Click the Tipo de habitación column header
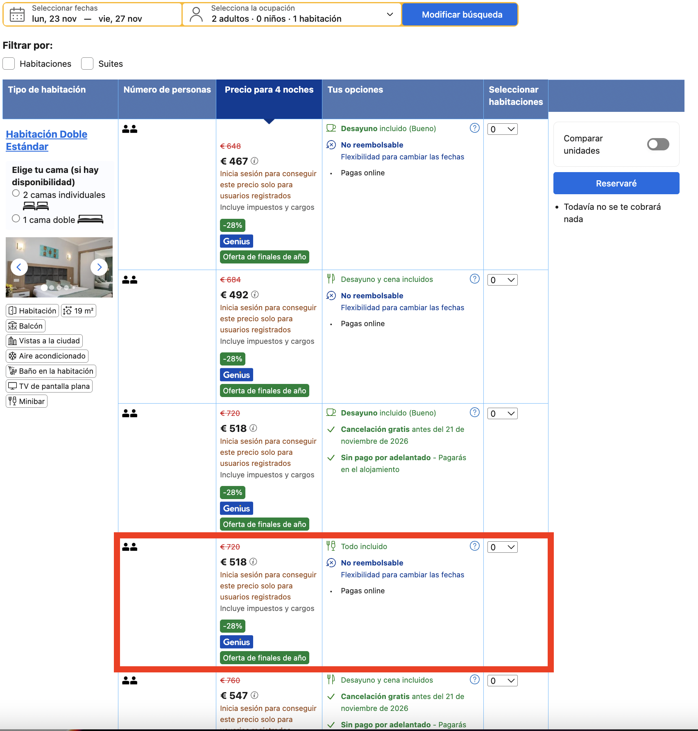Screen dimensions: 698x731 click(60, 99)
